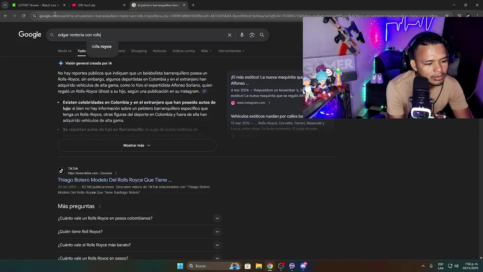Close the YouTube tab
Screen dimensions: 483x272
[x=124, y=5]
